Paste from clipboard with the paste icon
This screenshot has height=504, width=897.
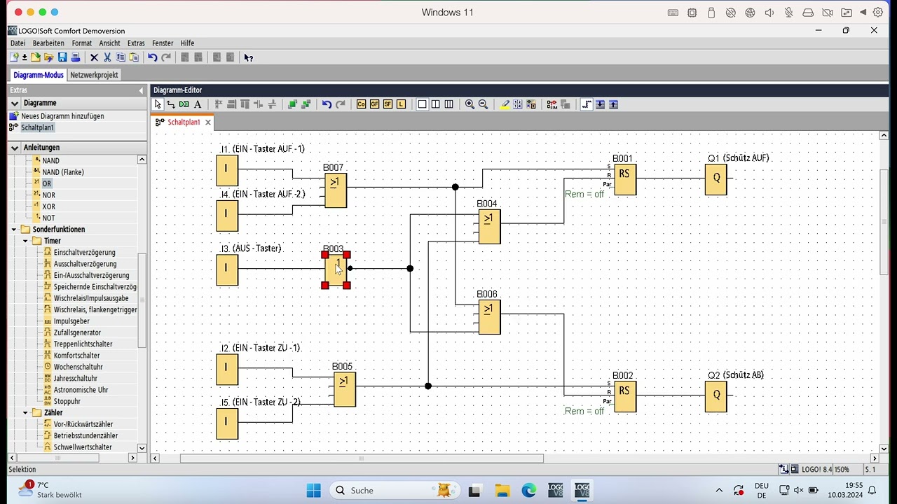click(x=134, y=57)
